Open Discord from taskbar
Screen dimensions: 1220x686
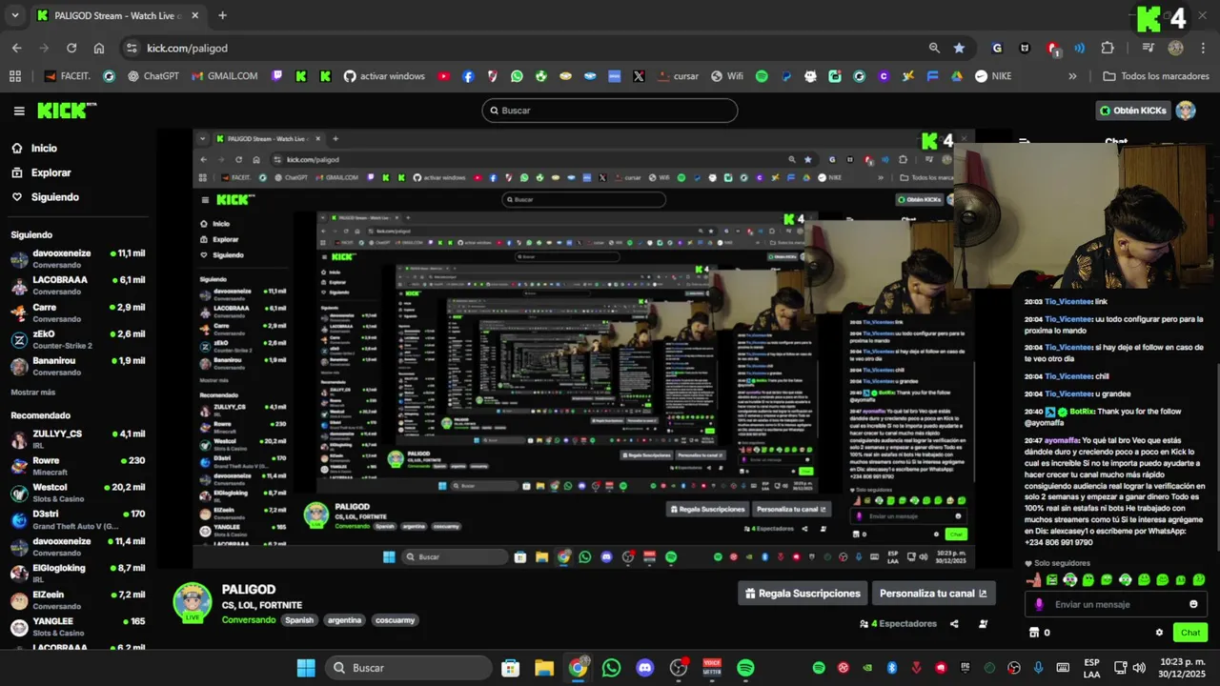(x=645, y=668)
